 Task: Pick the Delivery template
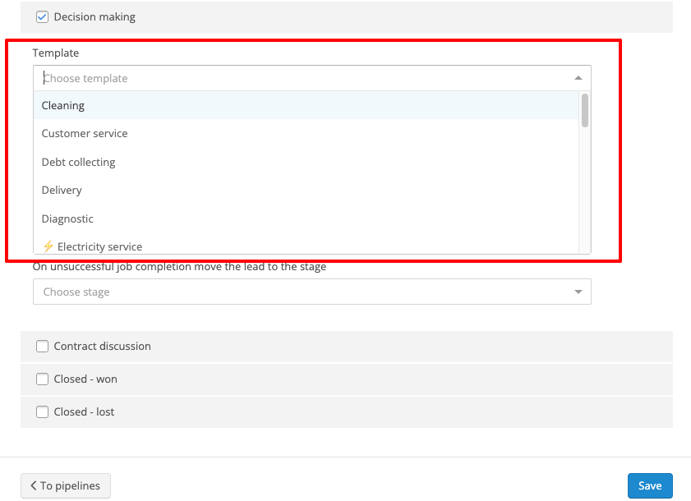306,191
